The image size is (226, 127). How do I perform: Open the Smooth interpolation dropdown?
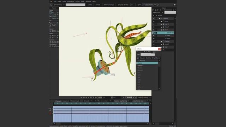(88, 101)
